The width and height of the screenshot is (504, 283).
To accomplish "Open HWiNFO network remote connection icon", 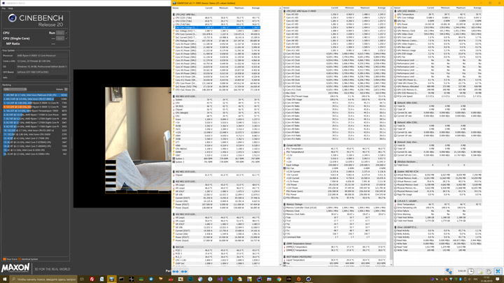I will coord(449,271).
